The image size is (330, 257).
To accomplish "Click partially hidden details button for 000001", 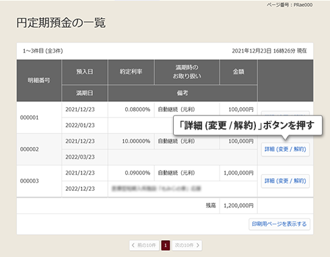I will pos(286,113).
